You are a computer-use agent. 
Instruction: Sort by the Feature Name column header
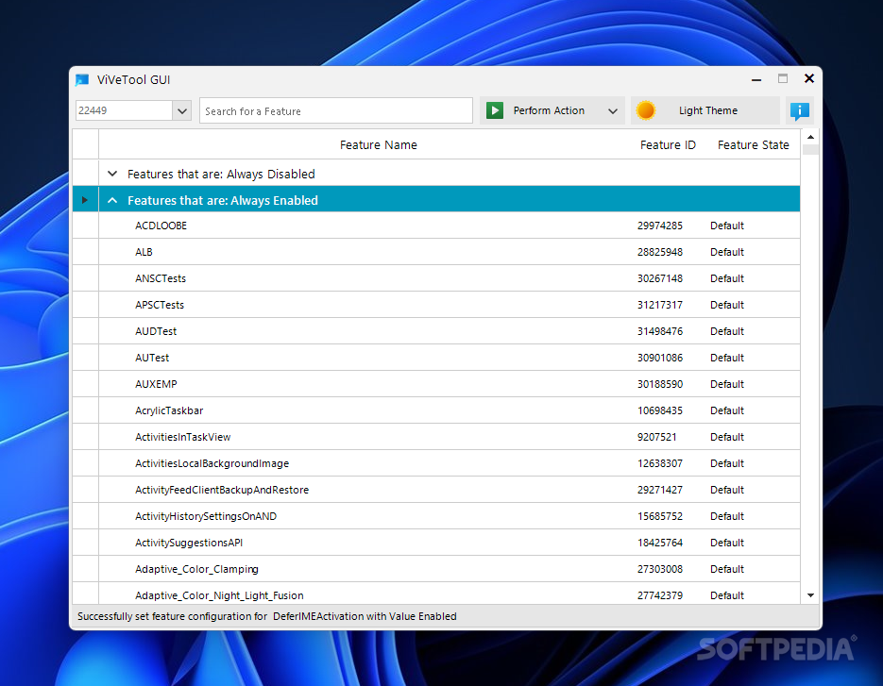pos(379,144)
